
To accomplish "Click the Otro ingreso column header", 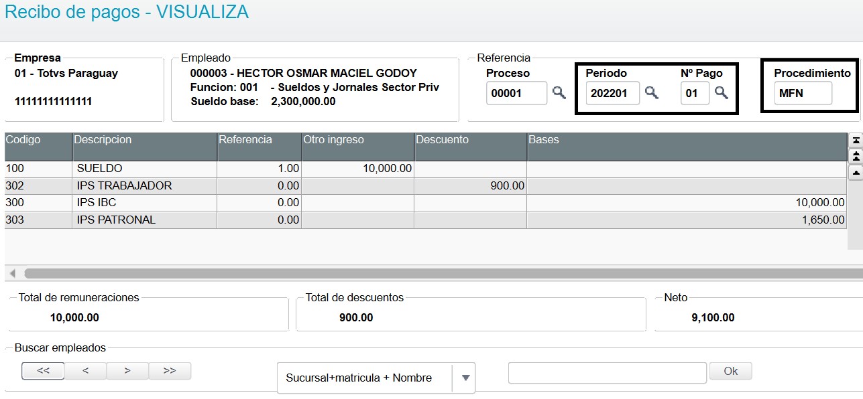I will click(357, 147).
